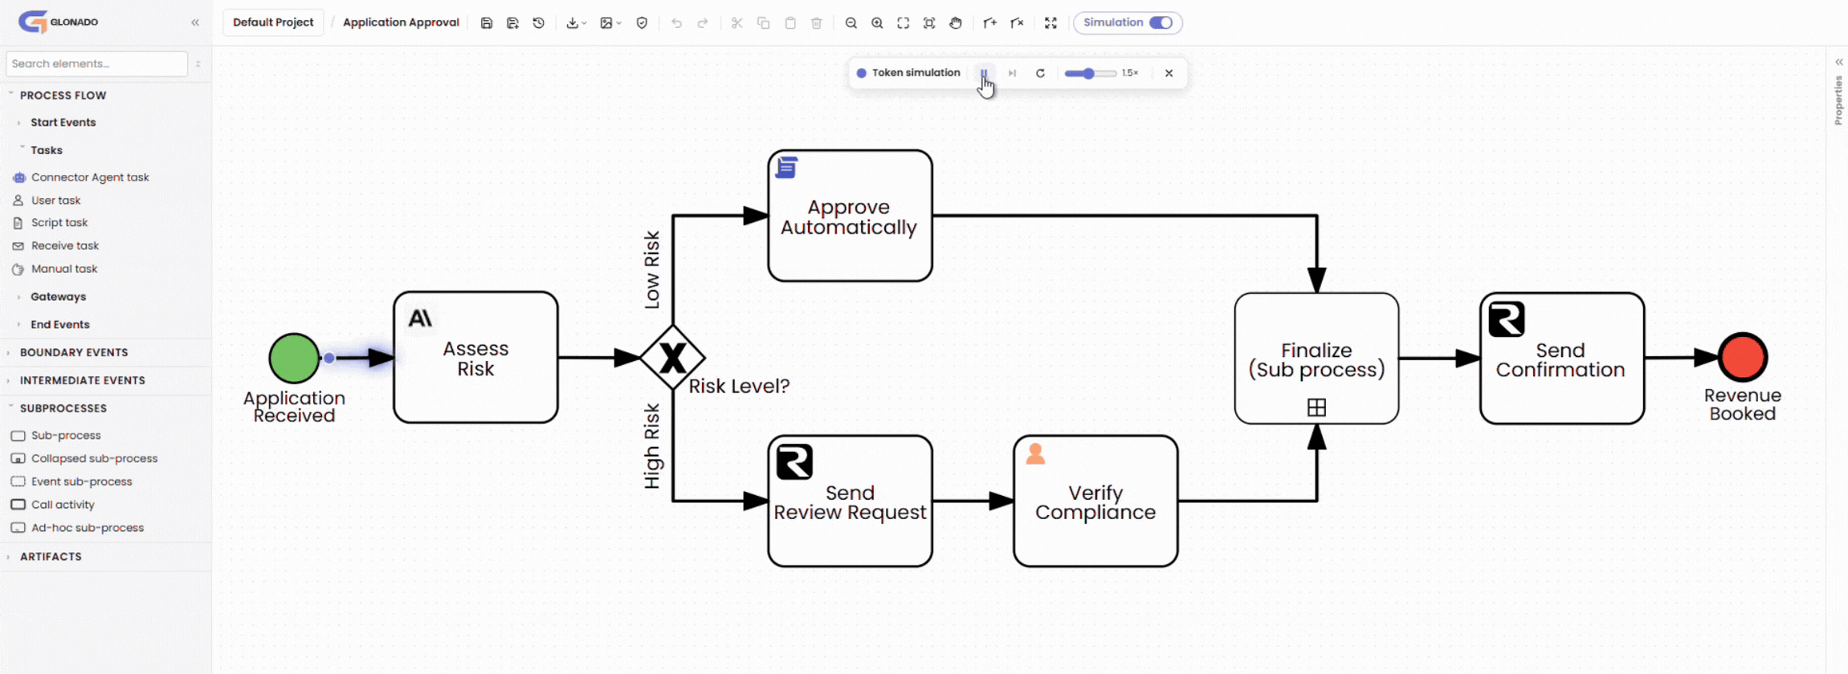Zoom in on the diagram

877,23
